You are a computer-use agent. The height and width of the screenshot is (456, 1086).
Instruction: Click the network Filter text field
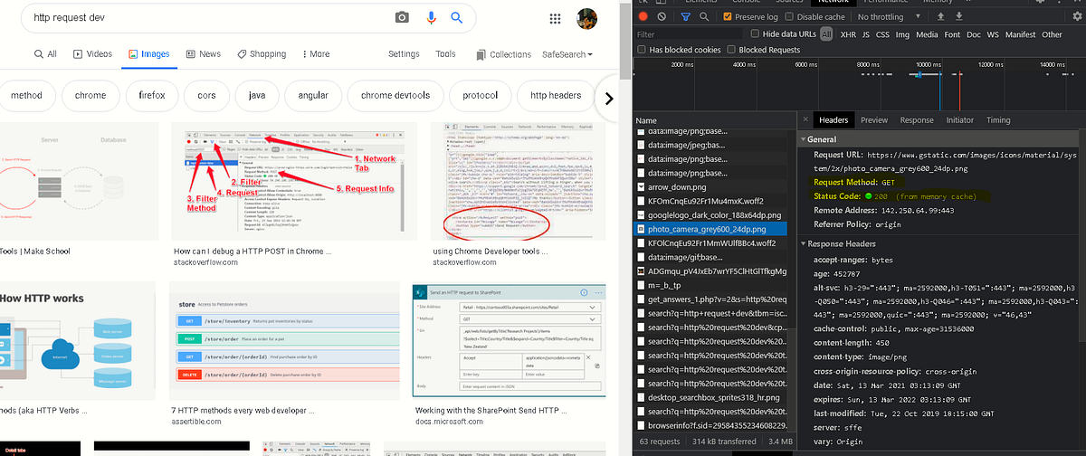tap(688, 34)
